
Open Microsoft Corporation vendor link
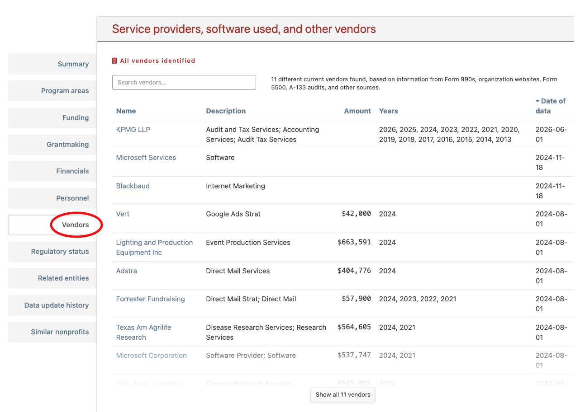(x=152, y=356)
